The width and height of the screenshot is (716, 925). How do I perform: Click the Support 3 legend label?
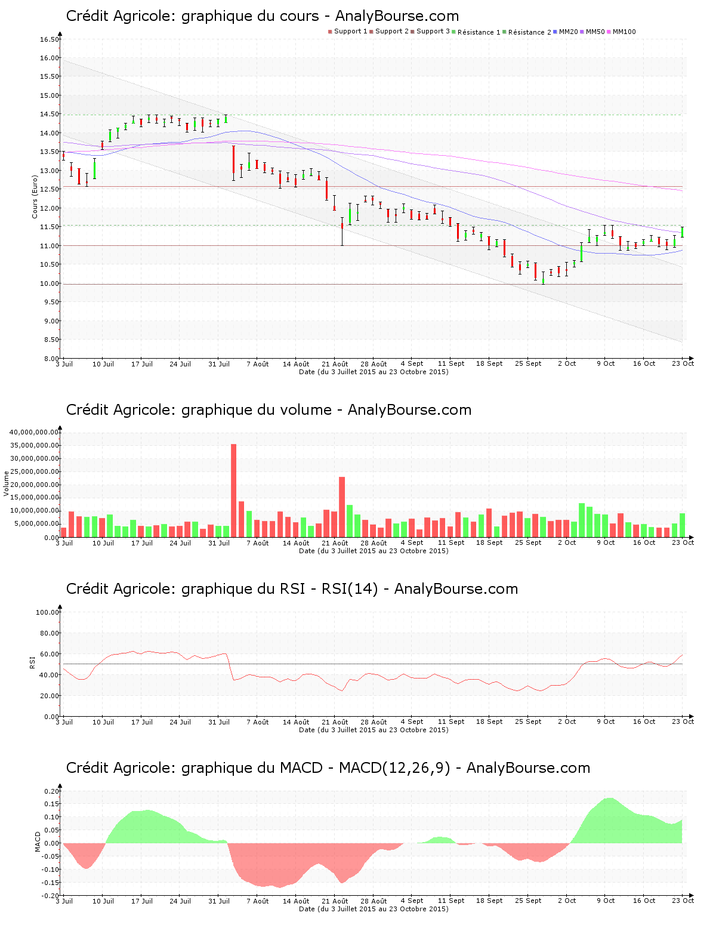[x=433, y=32]
